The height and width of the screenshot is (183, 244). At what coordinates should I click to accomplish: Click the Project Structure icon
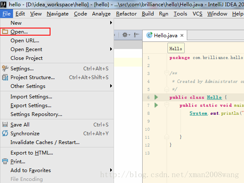(5, 77)
